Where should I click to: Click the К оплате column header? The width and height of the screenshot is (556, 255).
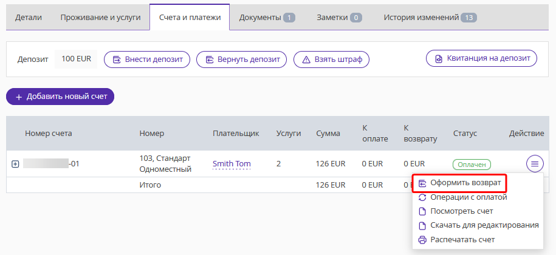(375, 134)
